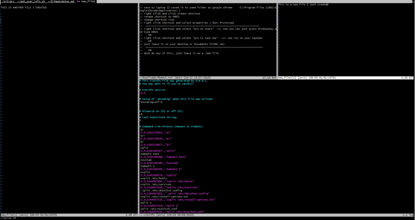Click the '2,30 All' position in new_file status
415x220 pixels.
click(132, 215)
